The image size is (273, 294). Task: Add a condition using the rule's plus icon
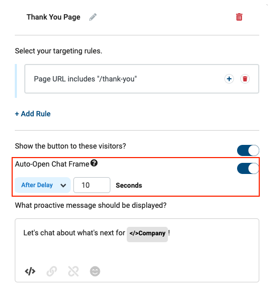229,79
